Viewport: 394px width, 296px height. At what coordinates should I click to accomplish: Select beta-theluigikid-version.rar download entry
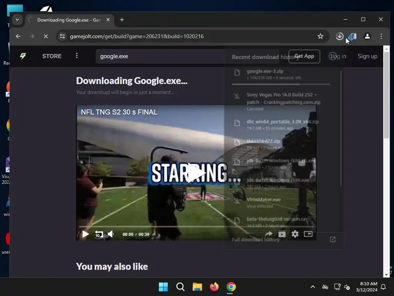point(281,222)
